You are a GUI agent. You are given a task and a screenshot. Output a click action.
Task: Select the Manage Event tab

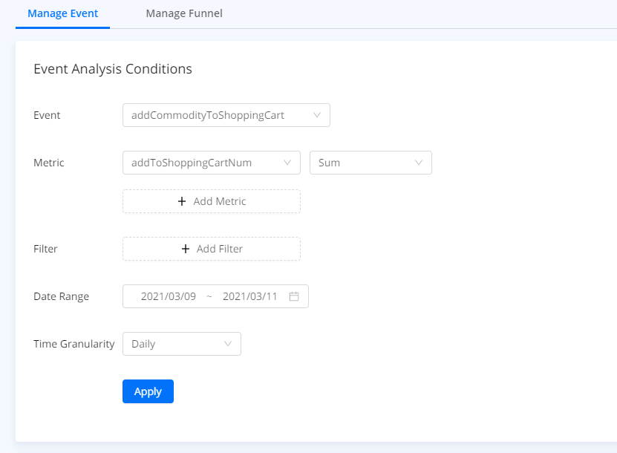tap(62, 13)
